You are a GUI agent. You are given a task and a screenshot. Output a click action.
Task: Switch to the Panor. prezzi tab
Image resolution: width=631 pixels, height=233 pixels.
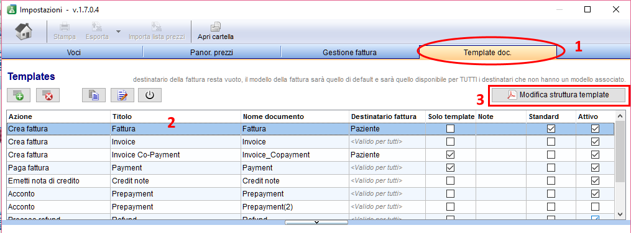211,52
